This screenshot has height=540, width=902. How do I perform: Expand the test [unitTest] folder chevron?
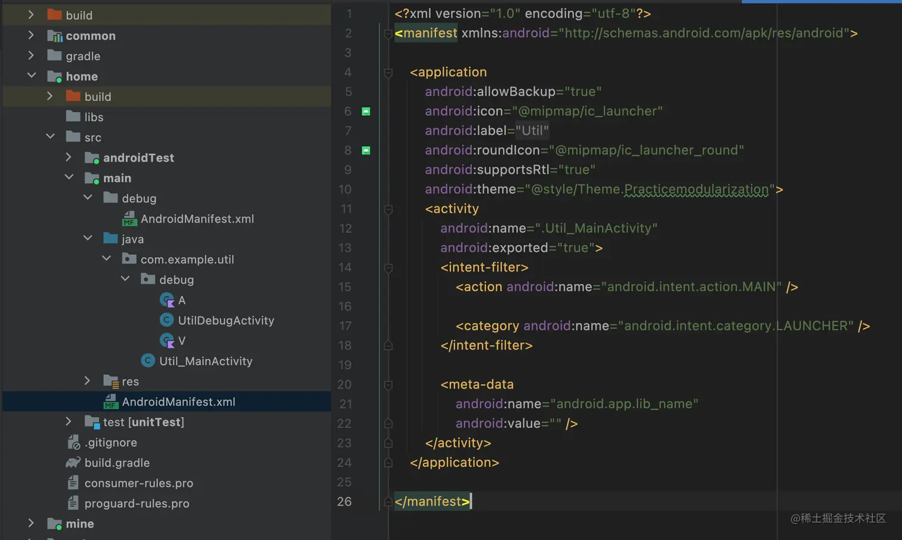point(69,421)
